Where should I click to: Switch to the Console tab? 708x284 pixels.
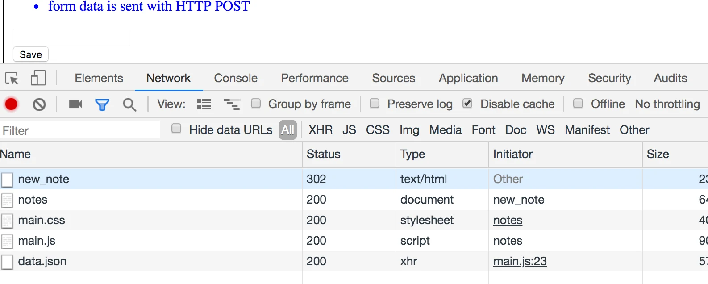[236, 78]
